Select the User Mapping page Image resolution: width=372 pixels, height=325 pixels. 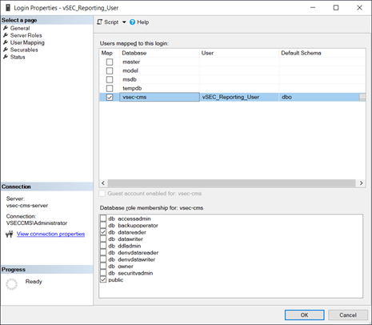click(x=27, y=42)
